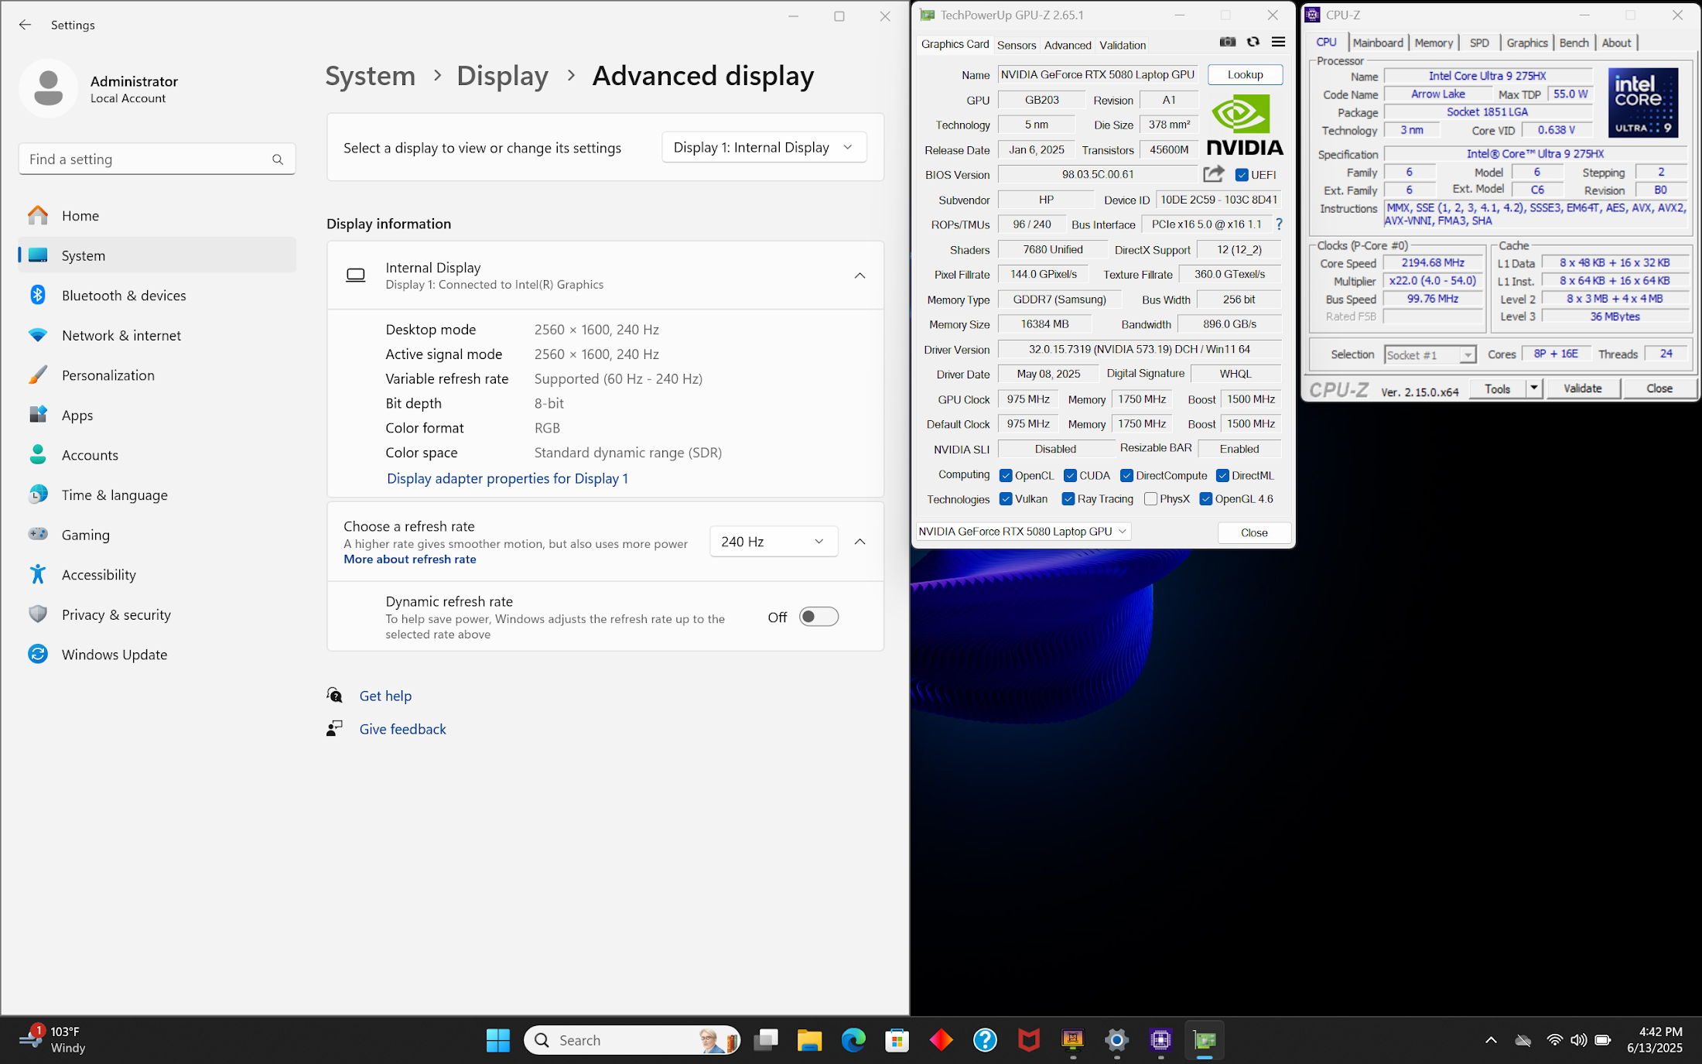Open Time & language settings
Image resolution: width=1702 pixels, height=1064 pixels.
[x=157, y=494]
